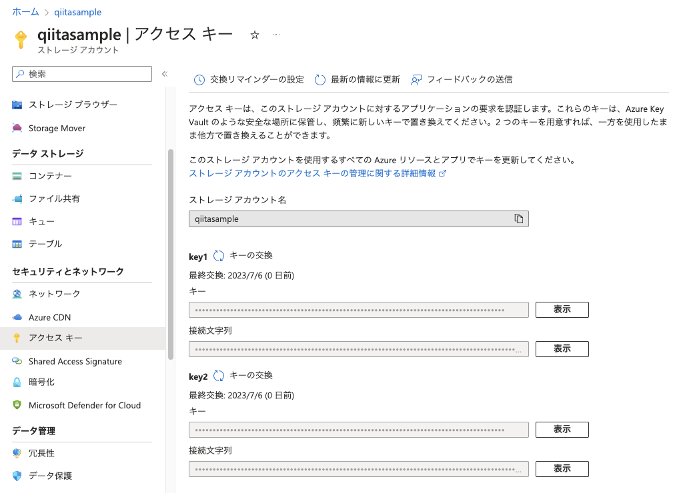Click the key1 masked key field
Viewport: 683px width, 493px height.
click(x=358, y=310)
